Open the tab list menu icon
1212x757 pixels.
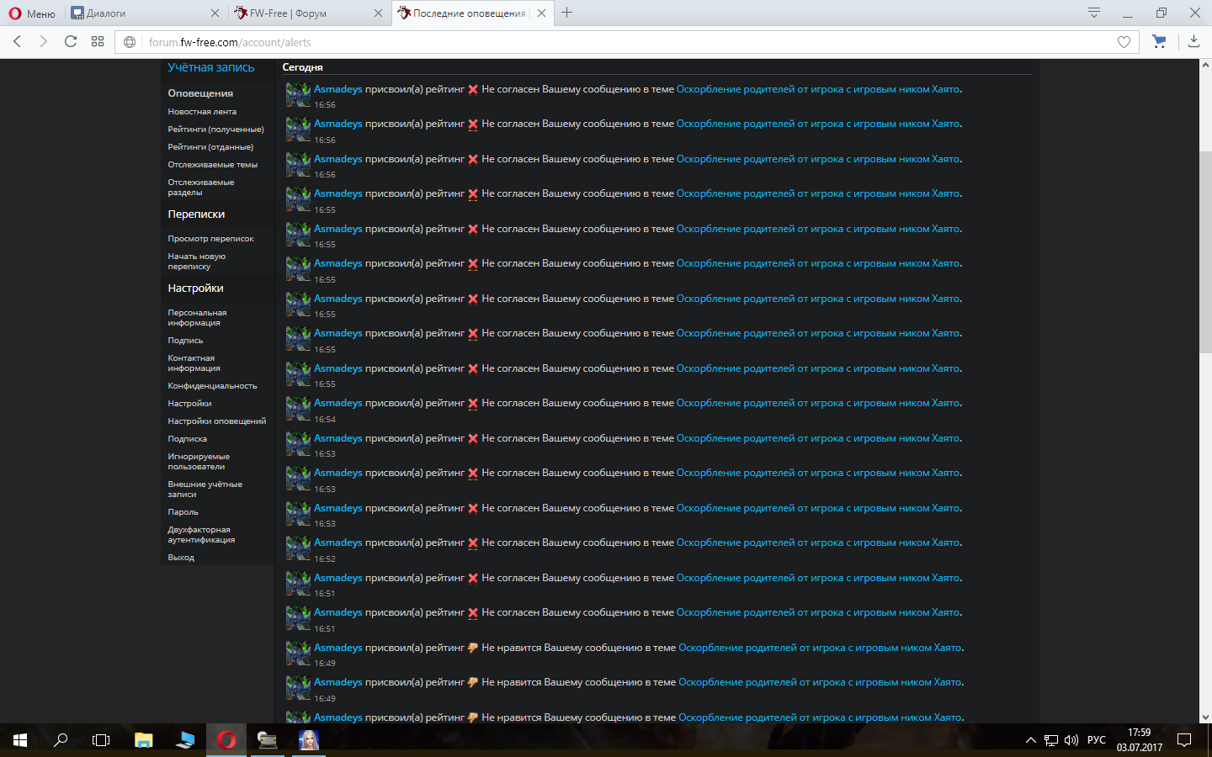[1093, 13]
